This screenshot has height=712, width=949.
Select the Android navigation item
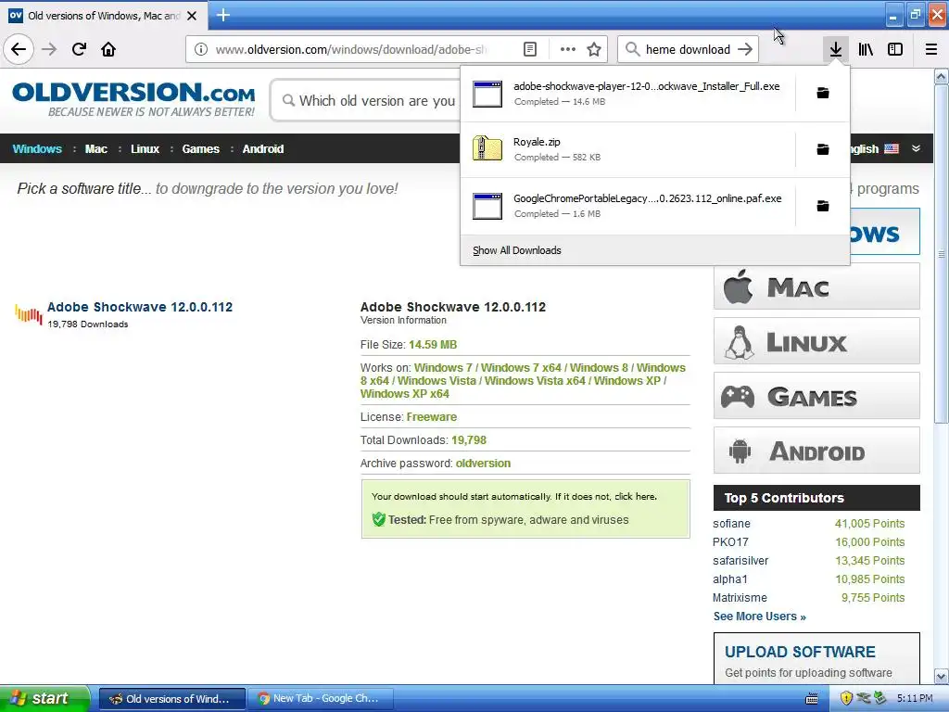[262, 149]
